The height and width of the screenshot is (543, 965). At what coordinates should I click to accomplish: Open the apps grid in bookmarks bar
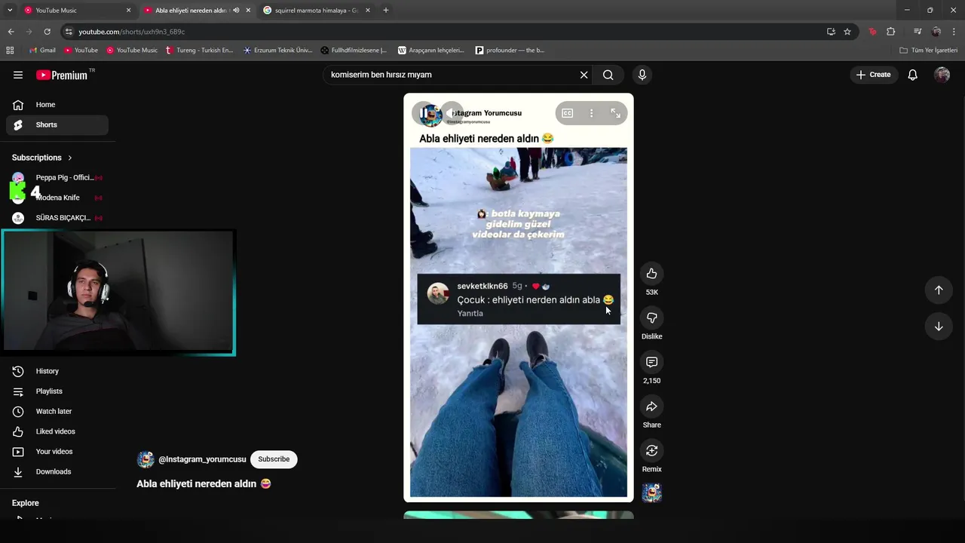coord(10,51)
